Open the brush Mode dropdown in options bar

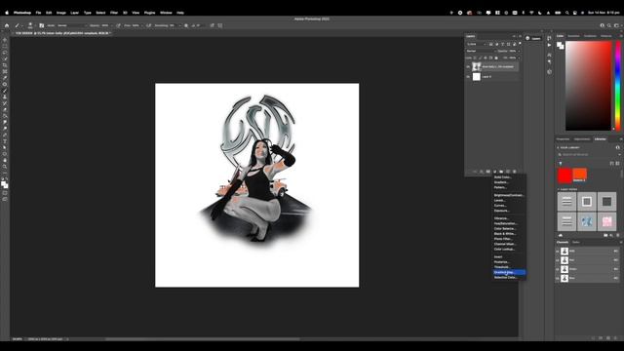72,25
